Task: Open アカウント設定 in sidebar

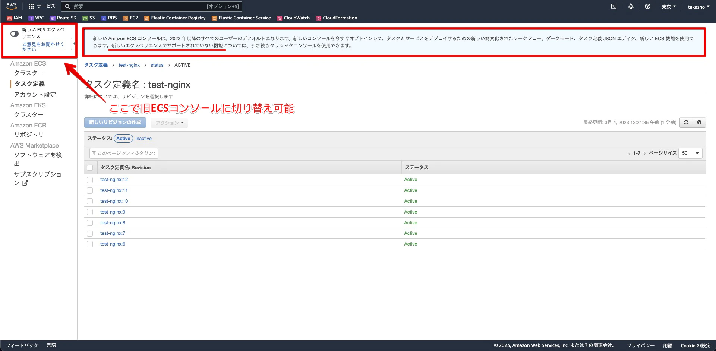Action: (x=35, y=95)
